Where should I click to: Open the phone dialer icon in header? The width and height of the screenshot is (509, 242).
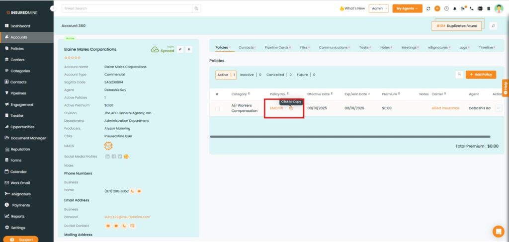click(x=472, y=8)
